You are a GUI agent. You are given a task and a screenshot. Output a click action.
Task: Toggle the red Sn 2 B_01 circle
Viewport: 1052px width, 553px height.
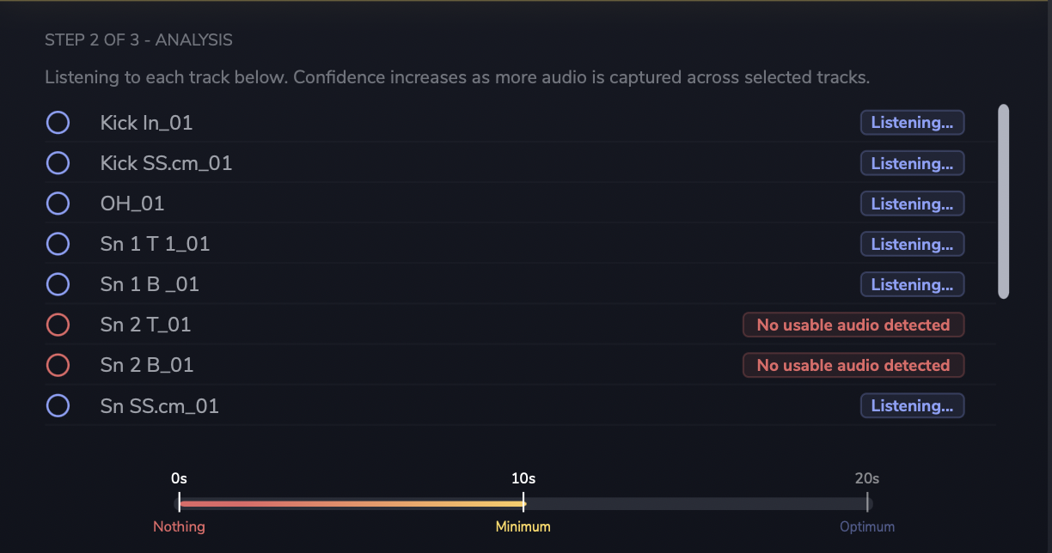click(x=58, y=365)
